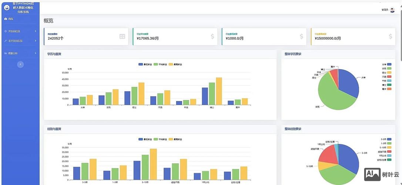Toggle the 本科 legend item in 整体学历要求 pie
Image resolution: width=402 pixels, height=185 pixels.
(x=389, y=68)
